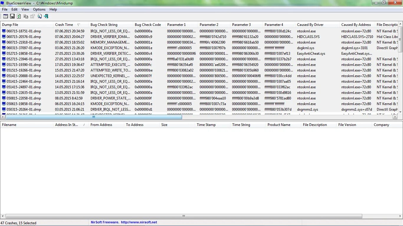403x226 pixels.
Task: Click the BlueScreenView title bar app icon
Action: pyautogui.click(x=3, y=3)
